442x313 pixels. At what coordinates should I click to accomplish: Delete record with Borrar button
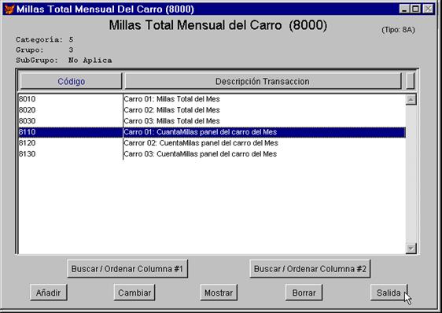point(304,293)
